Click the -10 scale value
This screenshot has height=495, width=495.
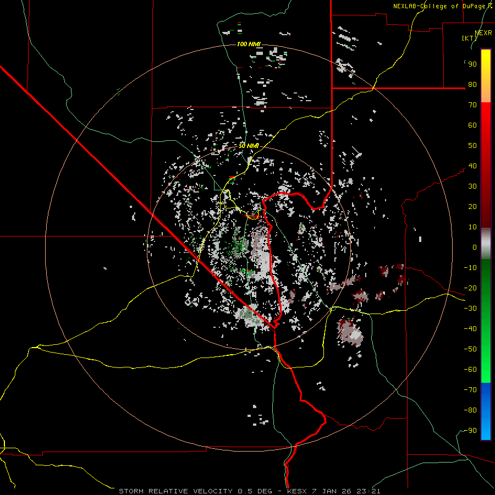(x=470, y=268)
